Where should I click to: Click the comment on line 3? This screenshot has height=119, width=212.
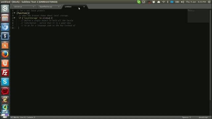(x=43, y=16)
